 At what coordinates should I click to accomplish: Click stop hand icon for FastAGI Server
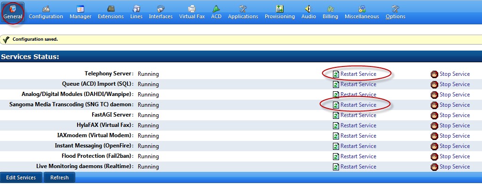434,115
